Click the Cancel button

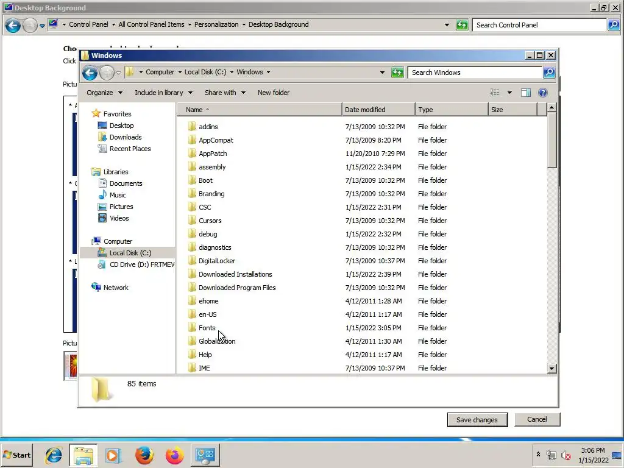537,419
